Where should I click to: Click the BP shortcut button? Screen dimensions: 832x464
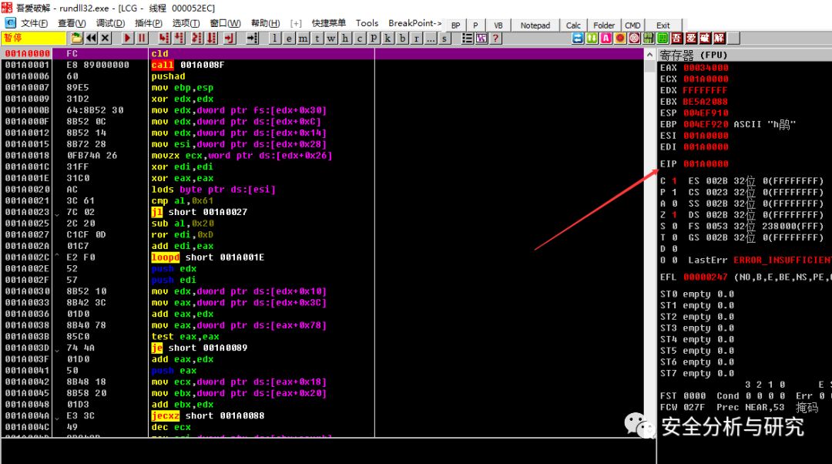tap(455, 25)
